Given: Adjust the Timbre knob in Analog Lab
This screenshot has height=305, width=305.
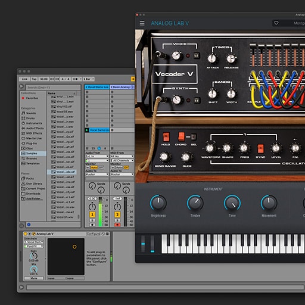Looking at the screenshot, I should point(195,203).
